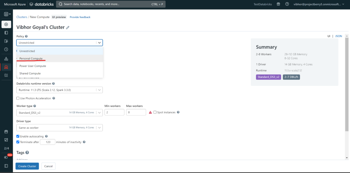Uncheck Terminate after checkbox
The width and height of the screenshot is (350, 173).
[18, 142]
